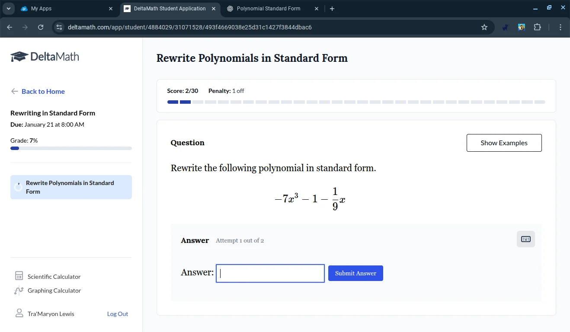The image size is (570, 332).
Task: Click the Score: 2/30 text
Action: [x=183, y=91]
